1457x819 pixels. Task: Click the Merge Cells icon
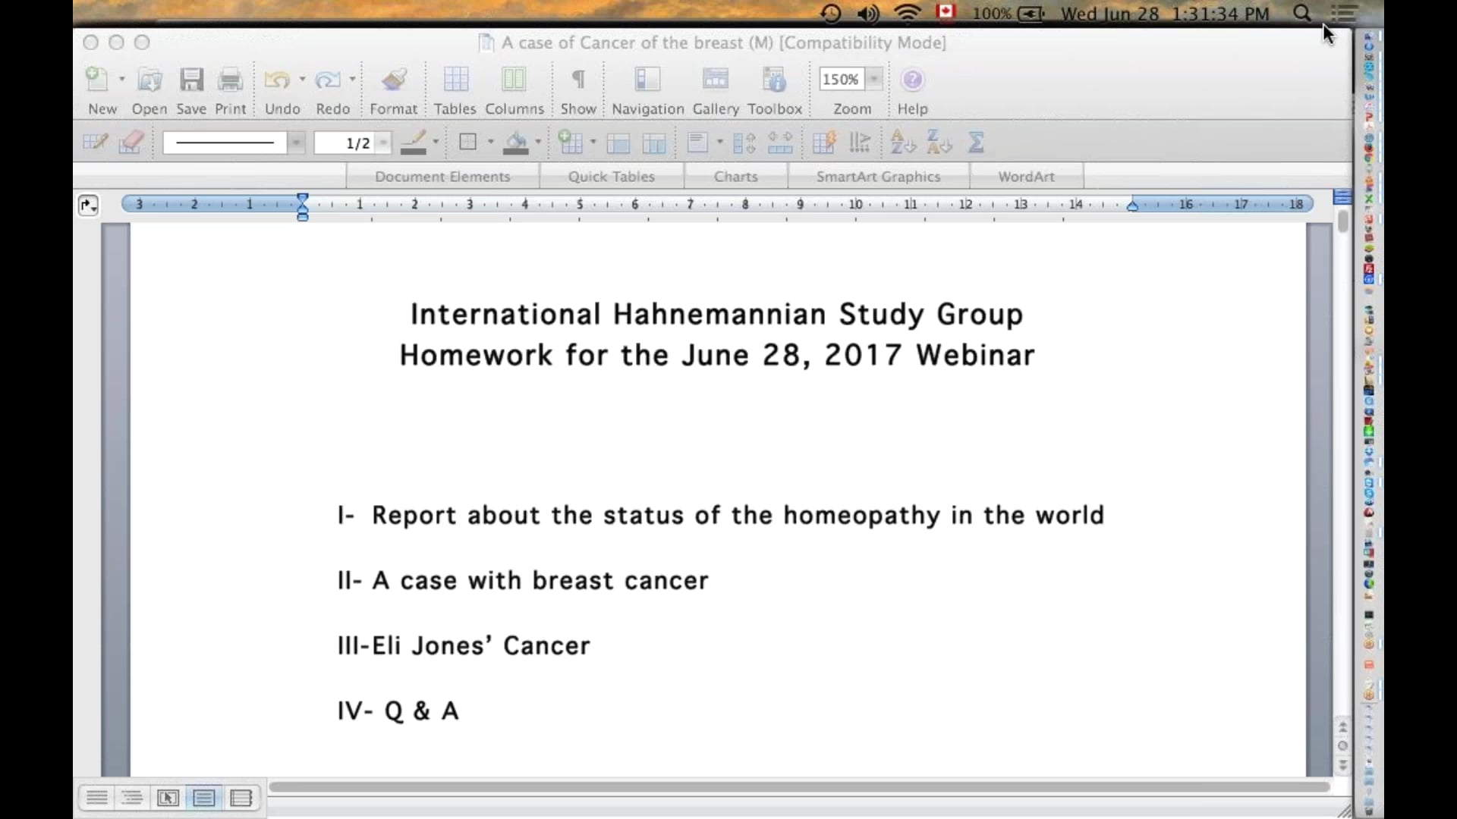(x=618, y=142)
